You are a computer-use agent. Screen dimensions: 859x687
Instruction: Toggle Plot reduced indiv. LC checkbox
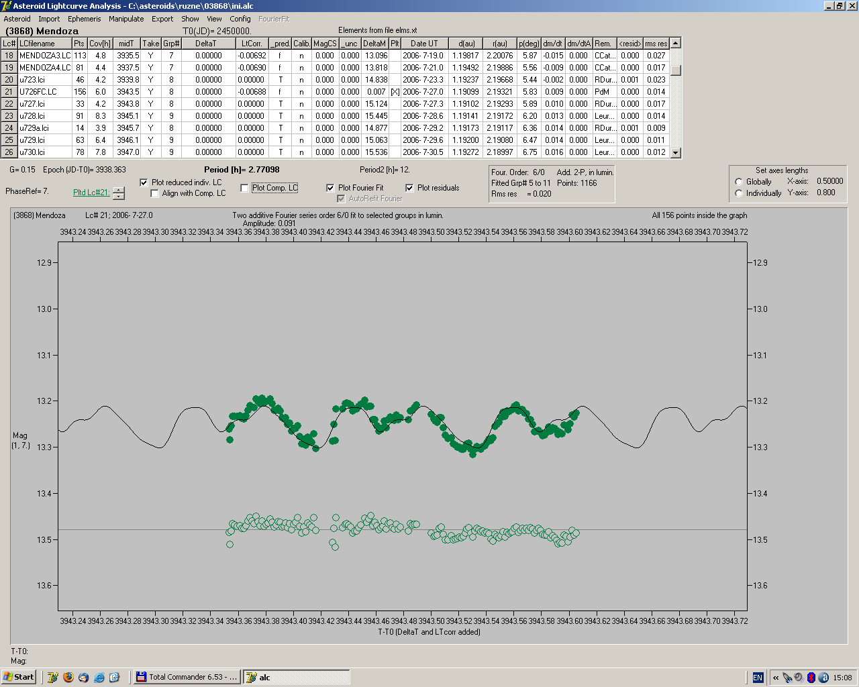[x=144, y=182]
